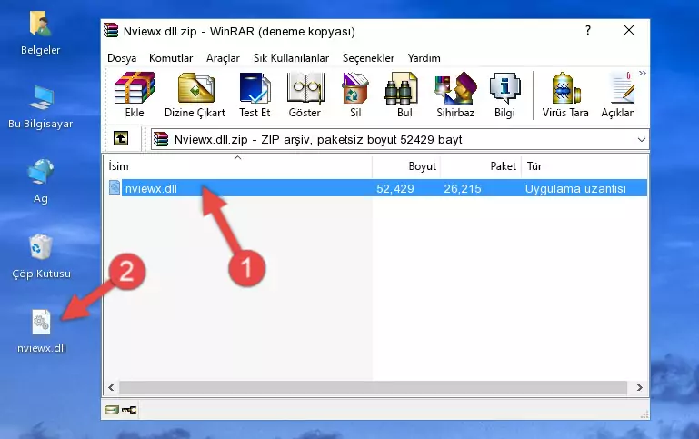Viewport: 699px width, 439px height.
Task: Show archive Bilgi information
Action: [504, 95]
